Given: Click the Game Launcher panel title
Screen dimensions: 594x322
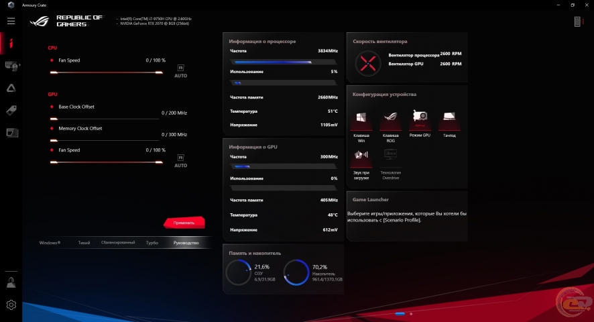Looking at the screenshot, I should point(371,199).
